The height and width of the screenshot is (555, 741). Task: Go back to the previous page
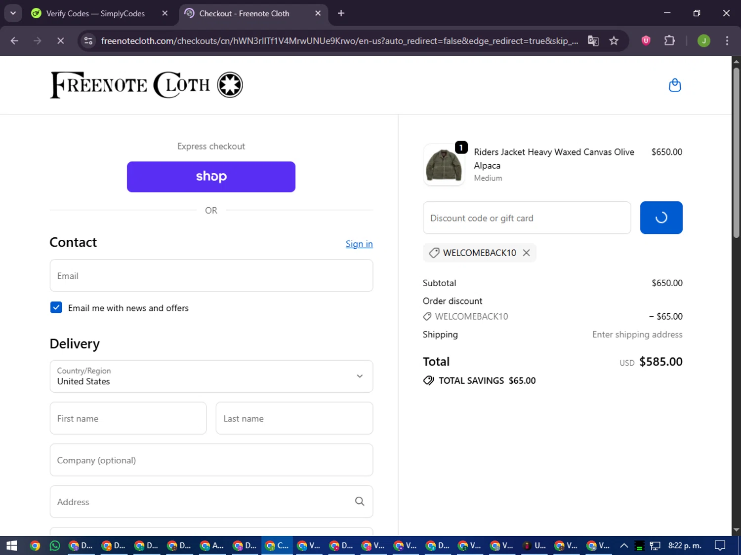coord(14,41)
